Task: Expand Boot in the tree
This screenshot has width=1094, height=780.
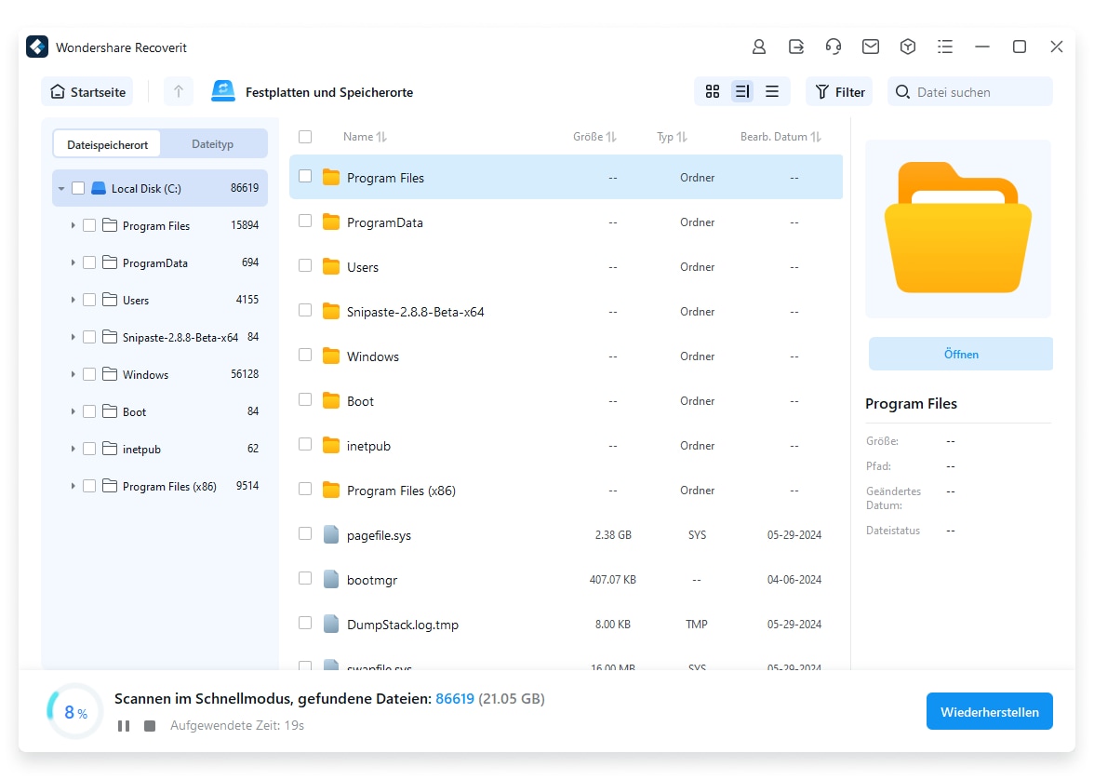Action: 73,411
